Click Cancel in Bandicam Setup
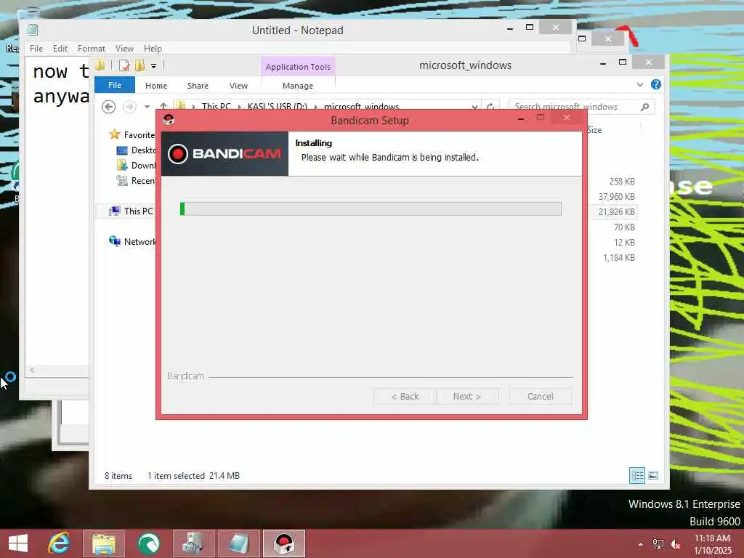 540,396
